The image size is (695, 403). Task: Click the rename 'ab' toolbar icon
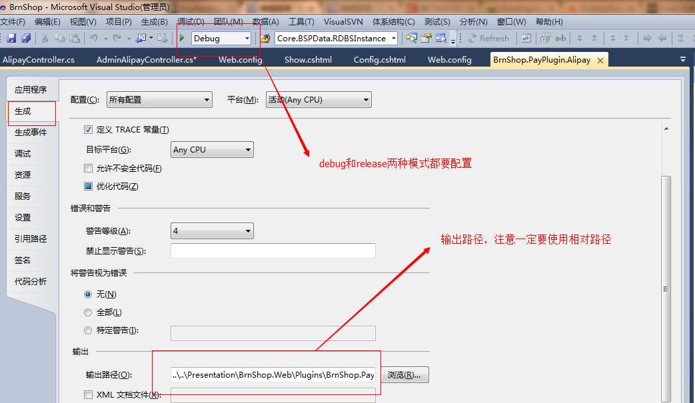560,38
